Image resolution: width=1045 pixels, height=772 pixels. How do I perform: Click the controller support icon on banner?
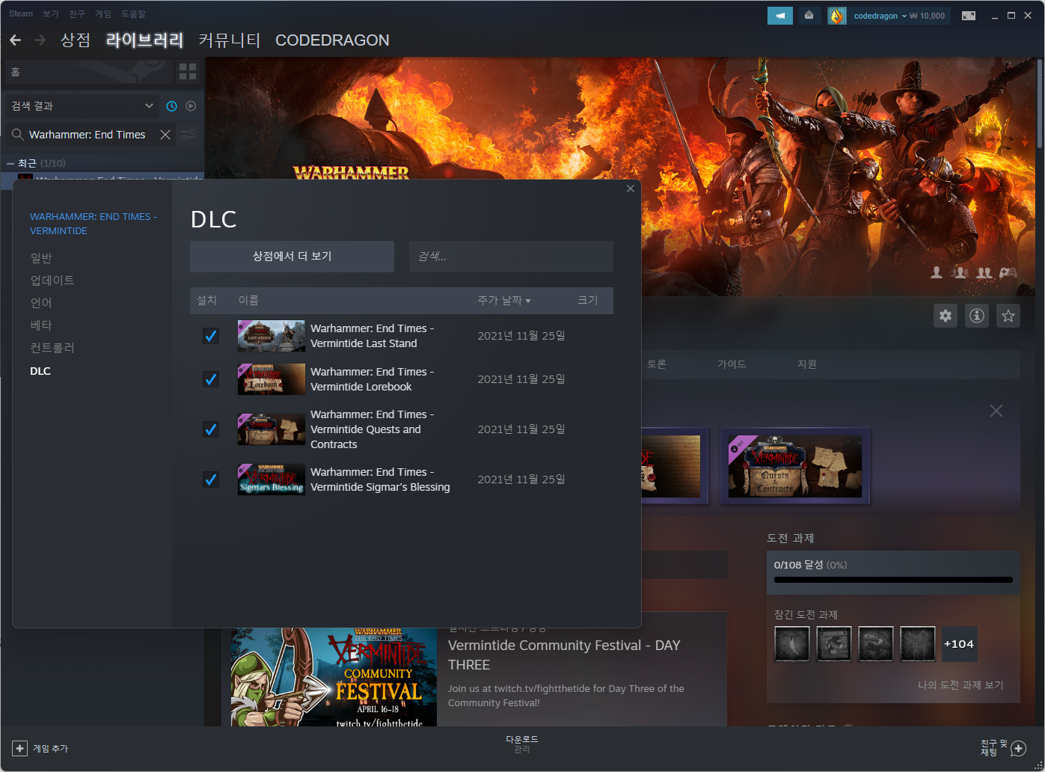pos(1009,273)
